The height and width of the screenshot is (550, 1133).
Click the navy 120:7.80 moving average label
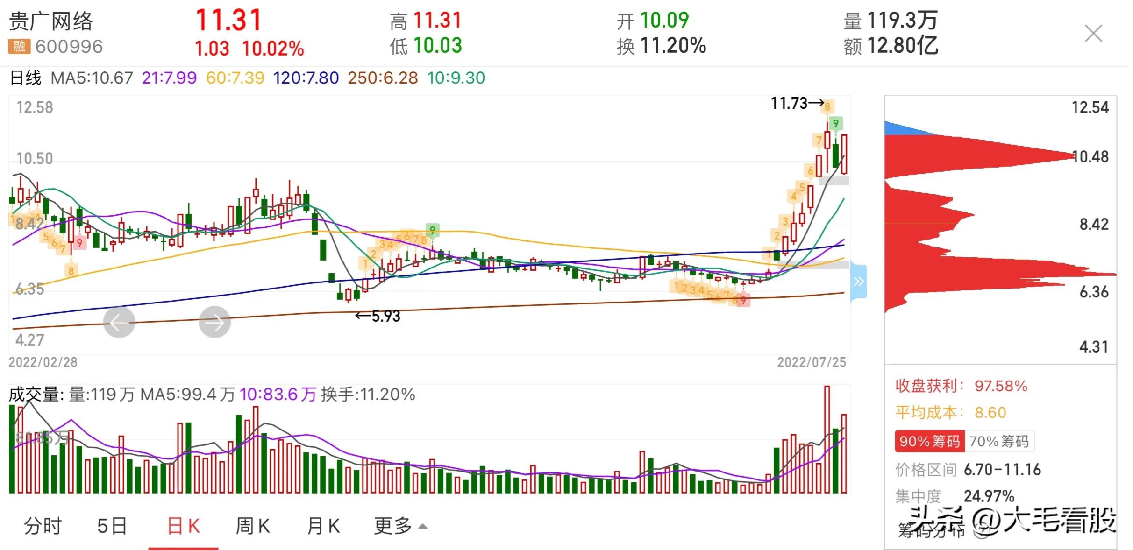pos(306,78)
